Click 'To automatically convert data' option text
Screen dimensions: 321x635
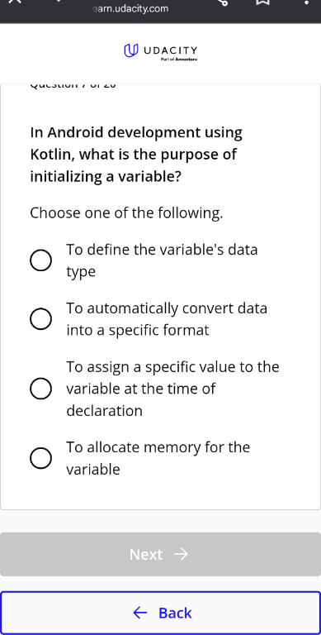[167, 319]
